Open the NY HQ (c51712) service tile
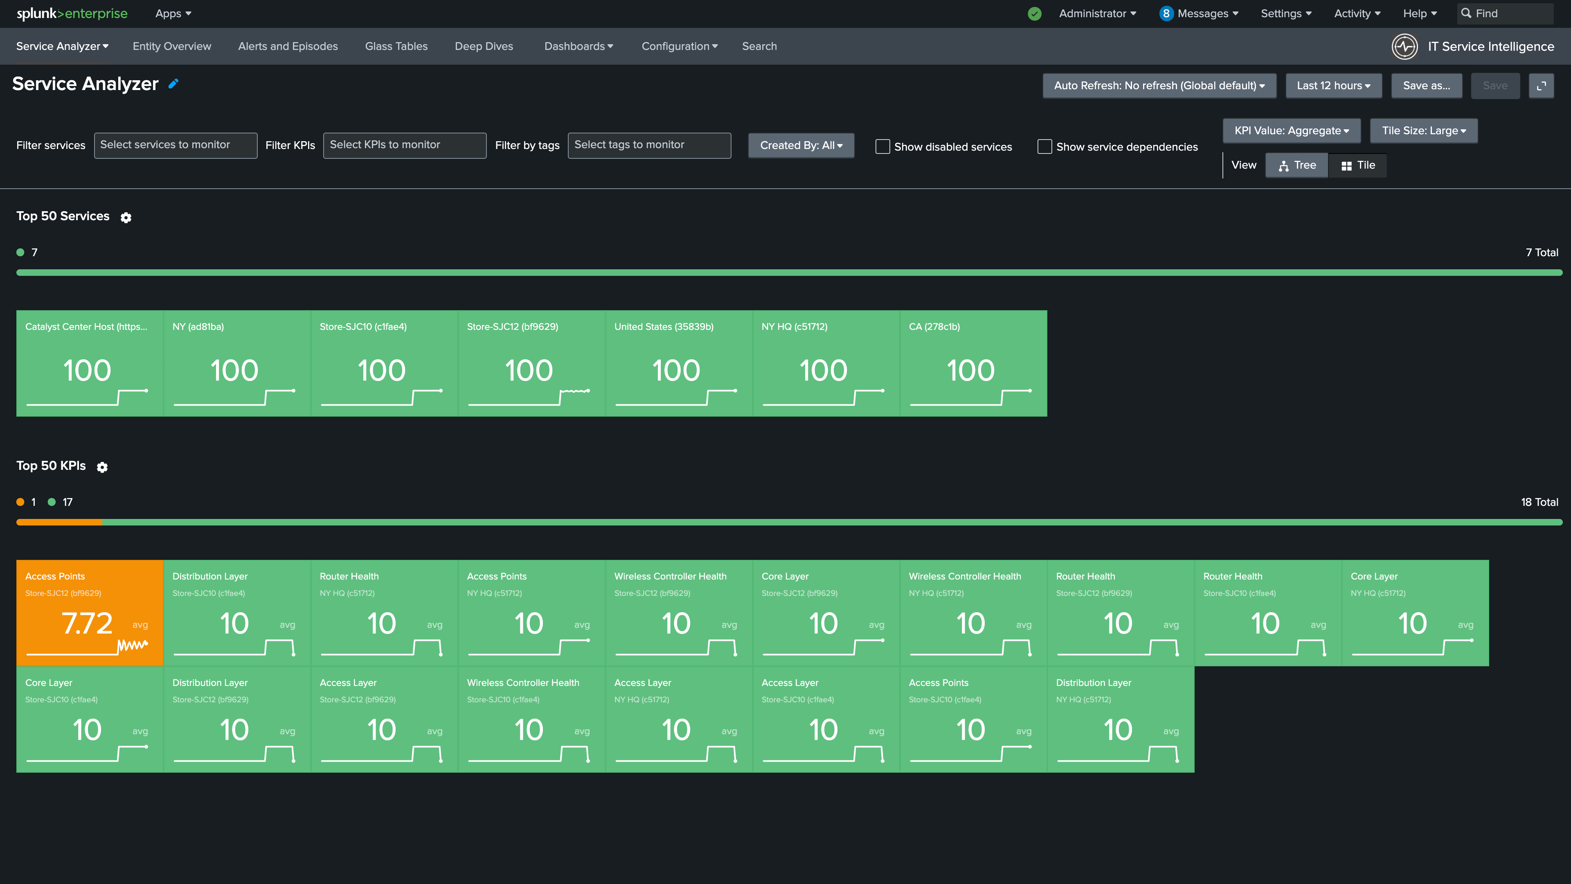The height and width of the screenshot is (884, 1571). pos(826,363)
